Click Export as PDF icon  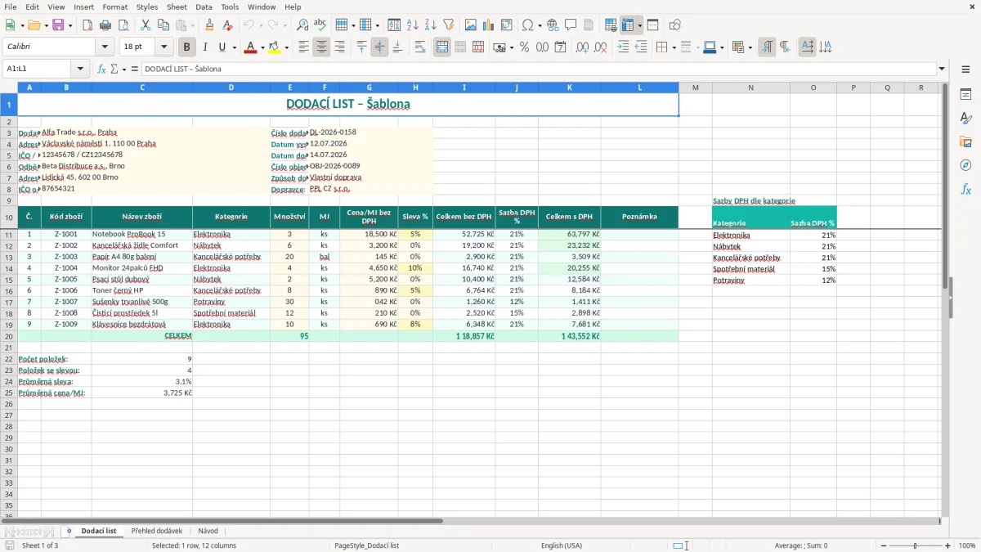87,25
